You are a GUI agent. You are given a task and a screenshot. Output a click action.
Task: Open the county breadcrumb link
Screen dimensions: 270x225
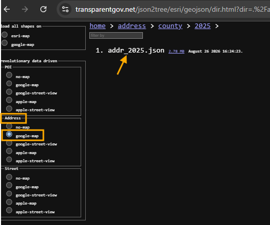coord(170,26)
